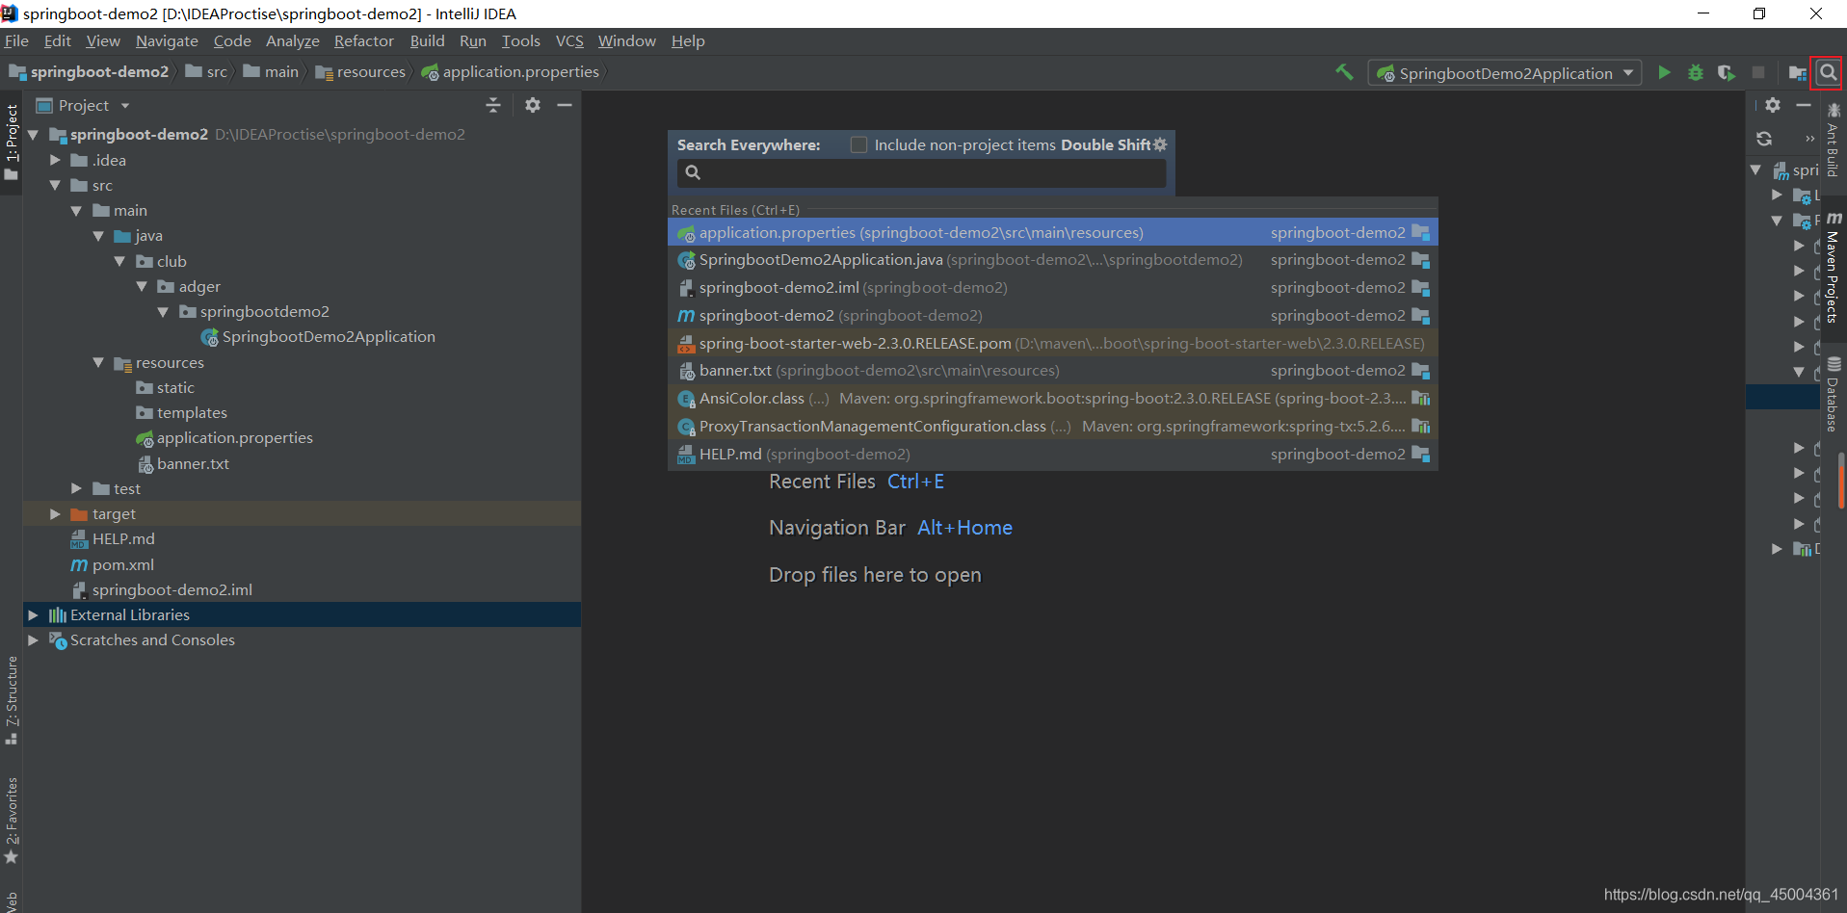Toggle Maven Projects side tab
The height and width of the screenshot is (913, 1847).
pos(1833,268)
